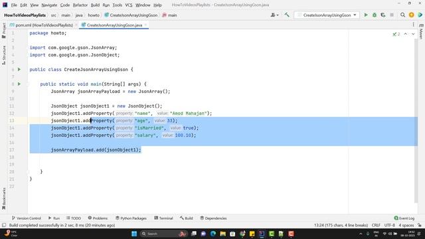Click the HowToVideosPlaylists breadcrumb
The width and height of the screenshot is (425, 239).
click(25, 15)
